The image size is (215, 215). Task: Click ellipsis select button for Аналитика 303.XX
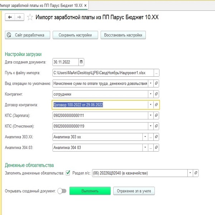pyautogui.click(x=151, y=137)
